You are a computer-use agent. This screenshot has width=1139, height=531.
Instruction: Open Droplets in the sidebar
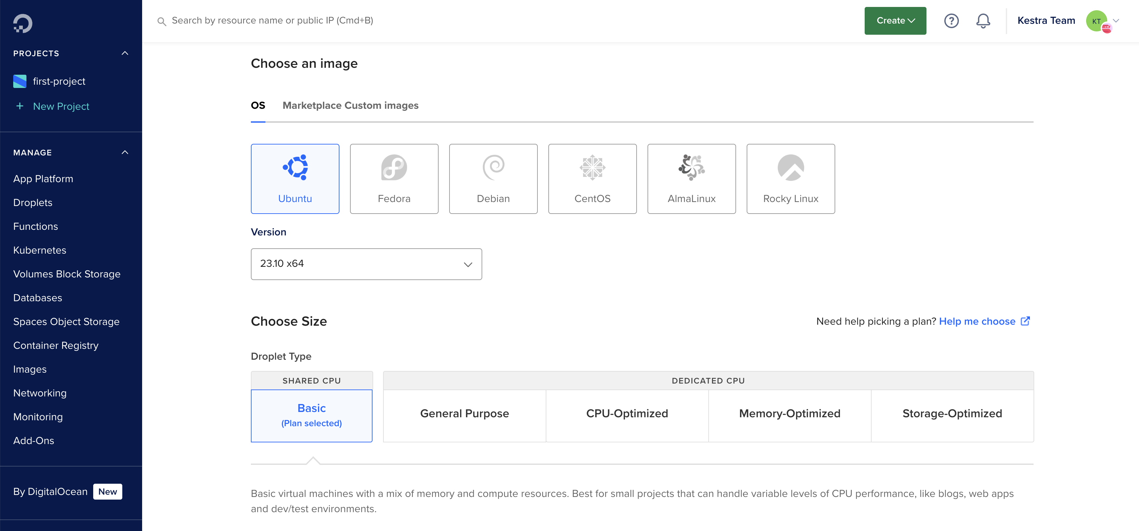click(33, 202)
